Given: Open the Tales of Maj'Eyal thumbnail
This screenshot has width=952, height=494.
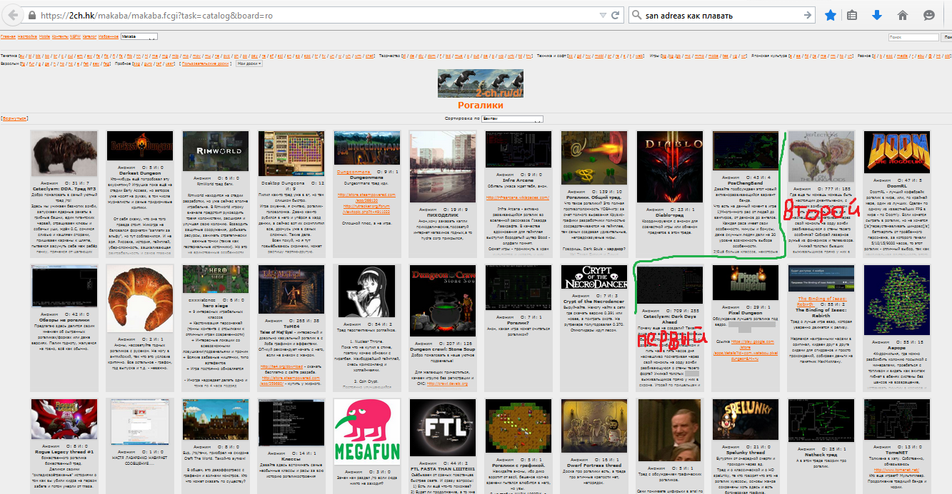Looking at the screenshot, I should (291, 290).
